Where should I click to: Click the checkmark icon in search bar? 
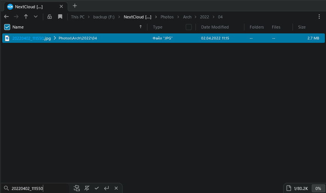(97, 188)
